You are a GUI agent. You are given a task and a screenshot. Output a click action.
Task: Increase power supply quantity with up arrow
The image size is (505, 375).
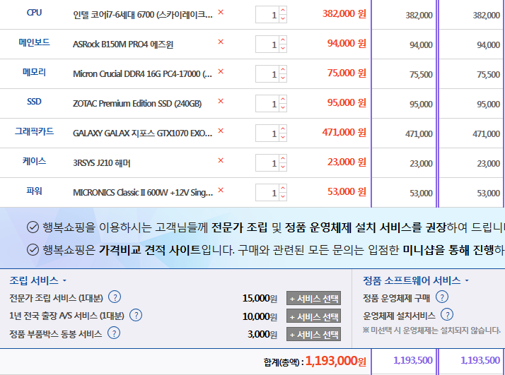[283, 188]
